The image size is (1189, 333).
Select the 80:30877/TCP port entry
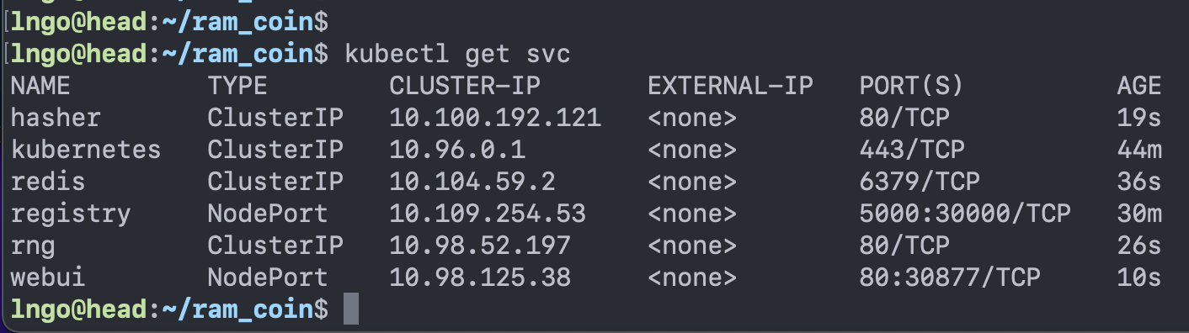point(950,277)
